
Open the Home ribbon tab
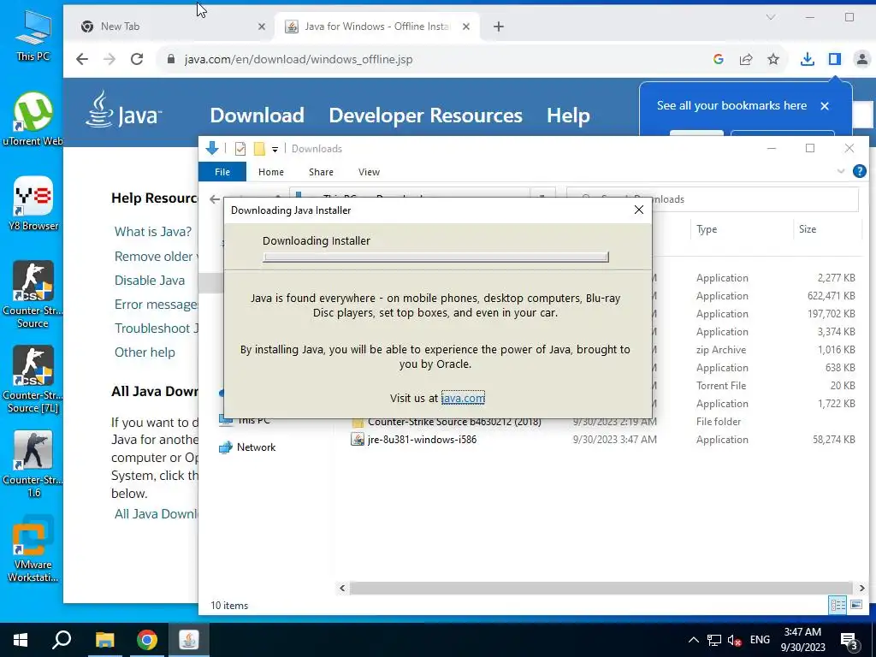[271, 172]
